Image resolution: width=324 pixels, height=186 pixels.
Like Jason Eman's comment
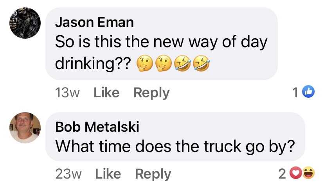106,93
